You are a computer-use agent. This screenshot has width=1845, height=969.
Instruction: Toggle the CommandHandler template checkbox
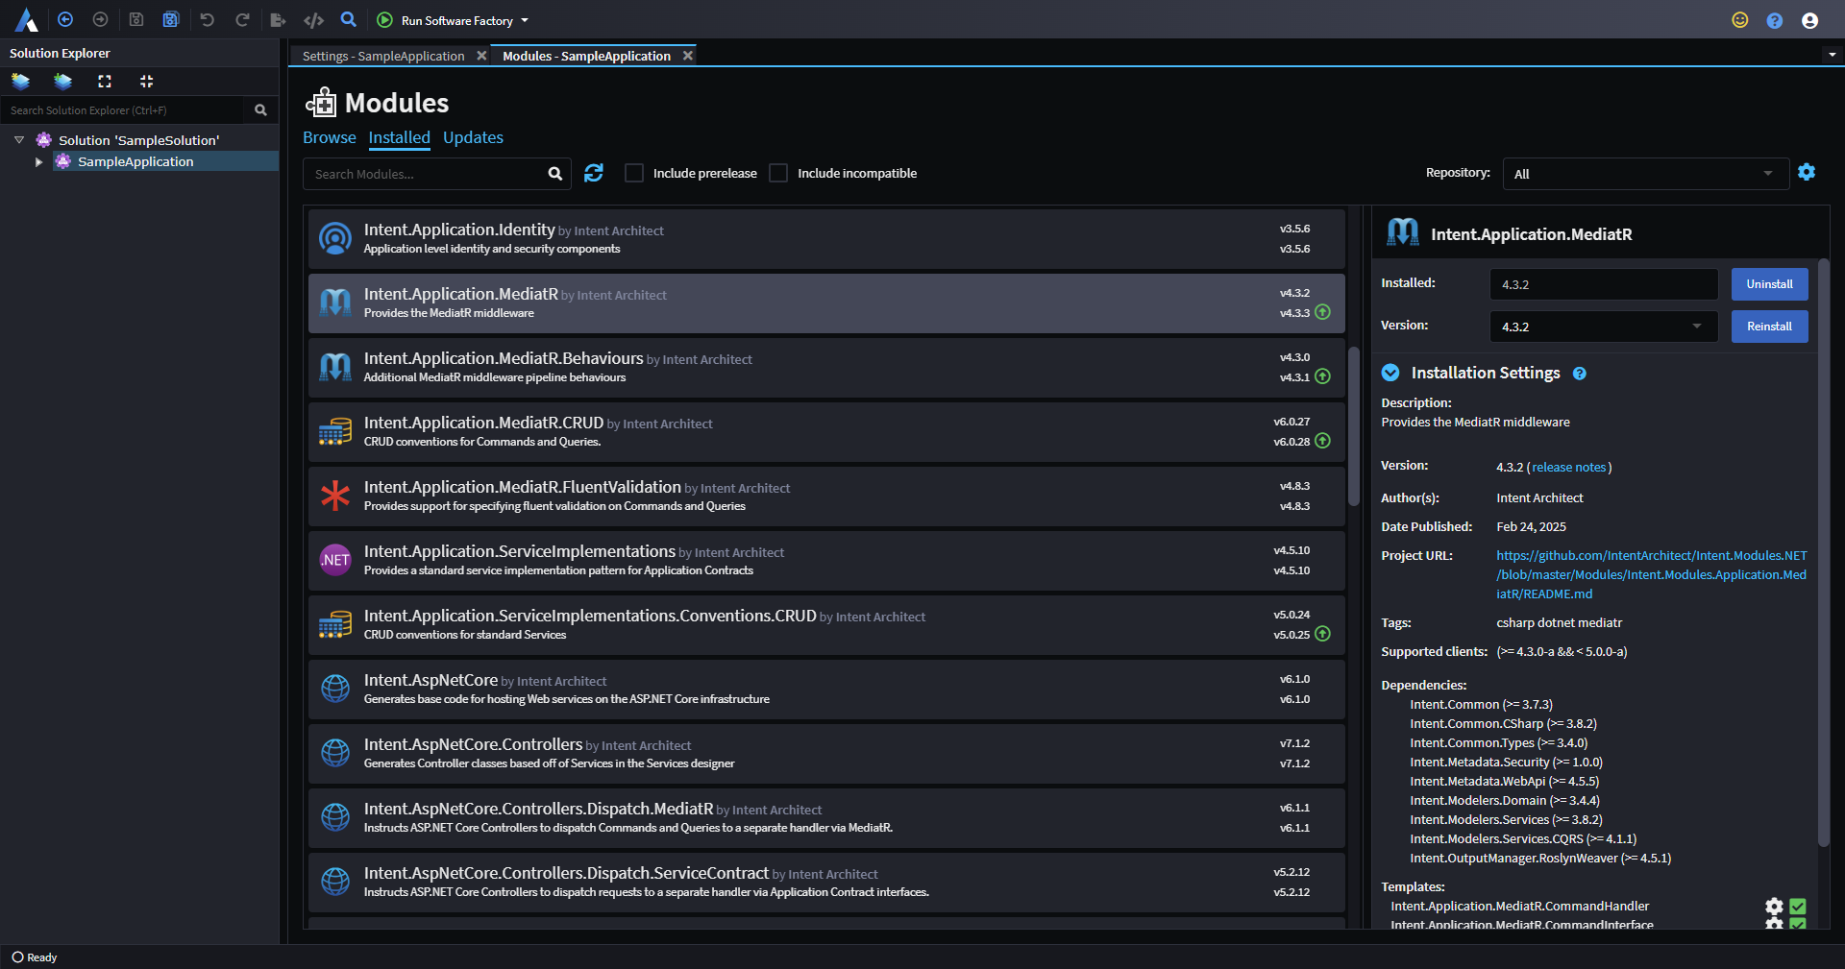[1797, 906]
